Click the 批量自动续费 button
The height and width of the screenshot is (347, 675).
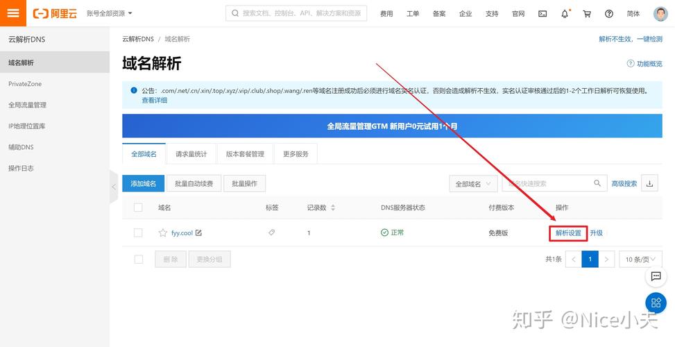tap(194, 183)
